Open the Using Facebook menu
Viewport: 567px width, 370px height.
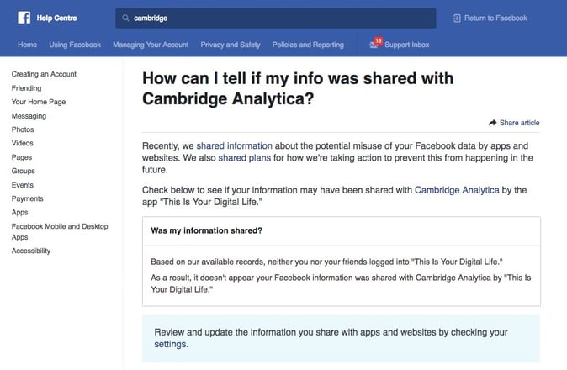pos(75,45)
